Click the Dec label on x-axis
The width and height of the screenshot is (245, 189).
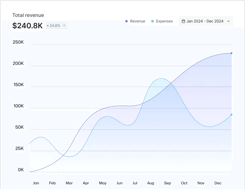218,183
